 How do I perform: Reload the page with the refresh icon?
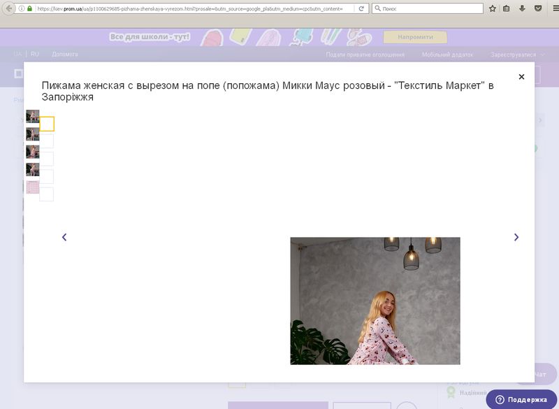[361, 8]
